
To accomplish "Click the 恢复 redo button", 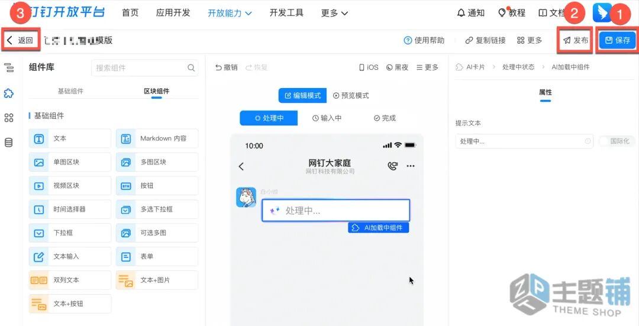I will point(256,67).
